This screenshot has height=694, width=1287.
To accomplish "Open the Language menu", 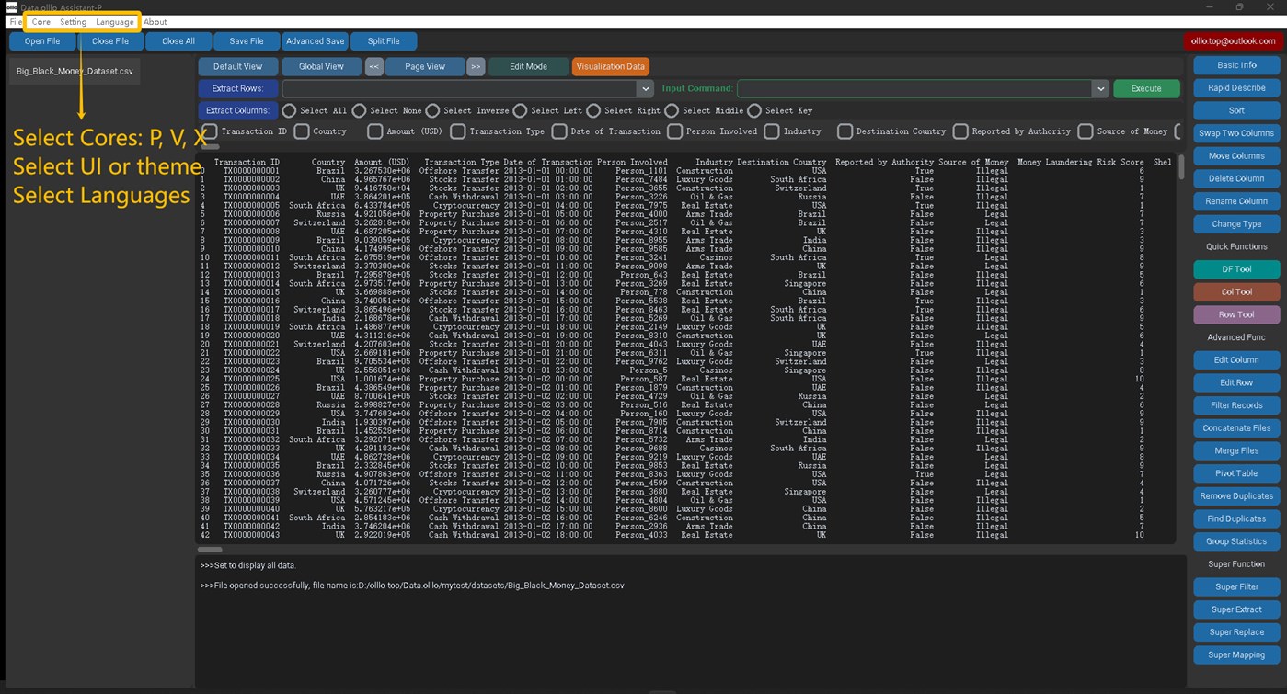I will 114,21.
